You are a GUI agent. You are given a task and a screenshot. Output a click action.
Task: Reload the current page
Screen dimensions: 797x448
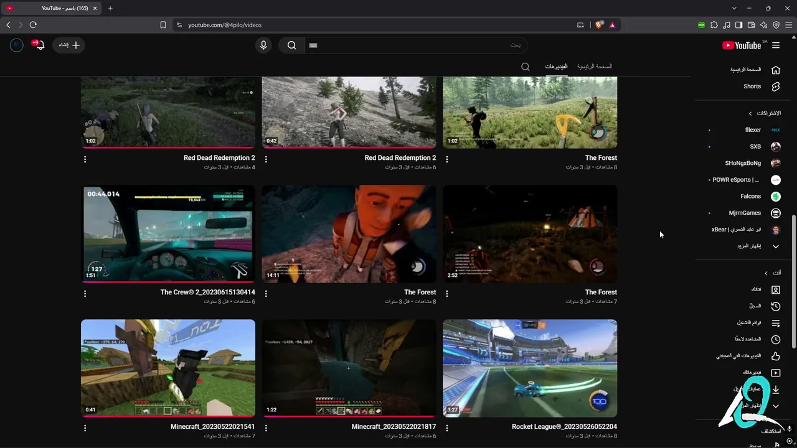point(33,25)
